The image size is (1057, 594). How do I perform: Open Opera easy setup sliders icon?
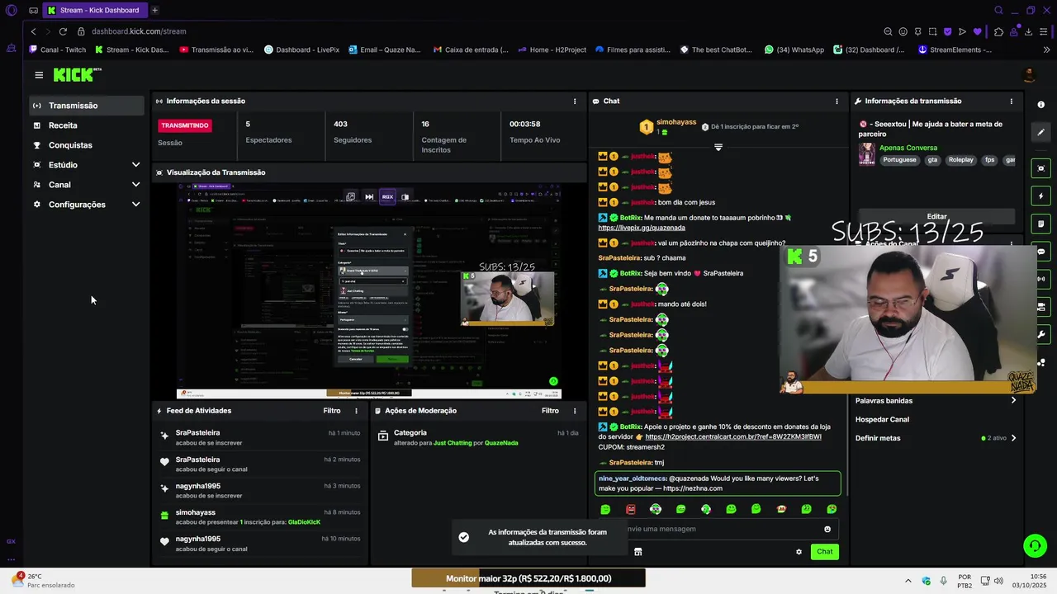[1043, 31]
